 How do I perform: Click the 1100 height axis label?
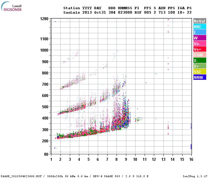pos(44,39)
